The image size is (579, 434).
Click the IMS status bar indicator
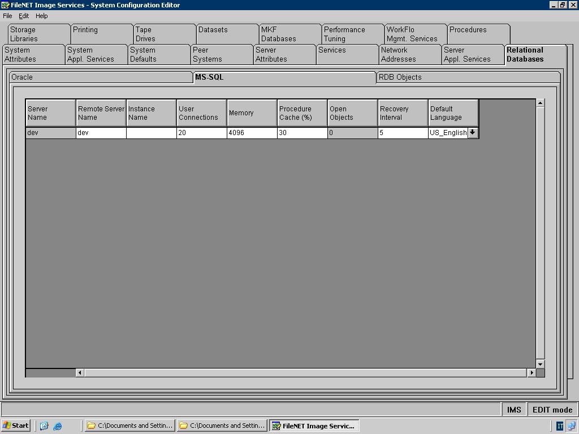(514, 410)
